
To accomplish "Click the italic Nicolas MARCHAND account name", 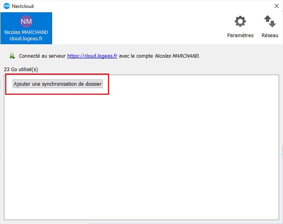I will click(177, 56).
